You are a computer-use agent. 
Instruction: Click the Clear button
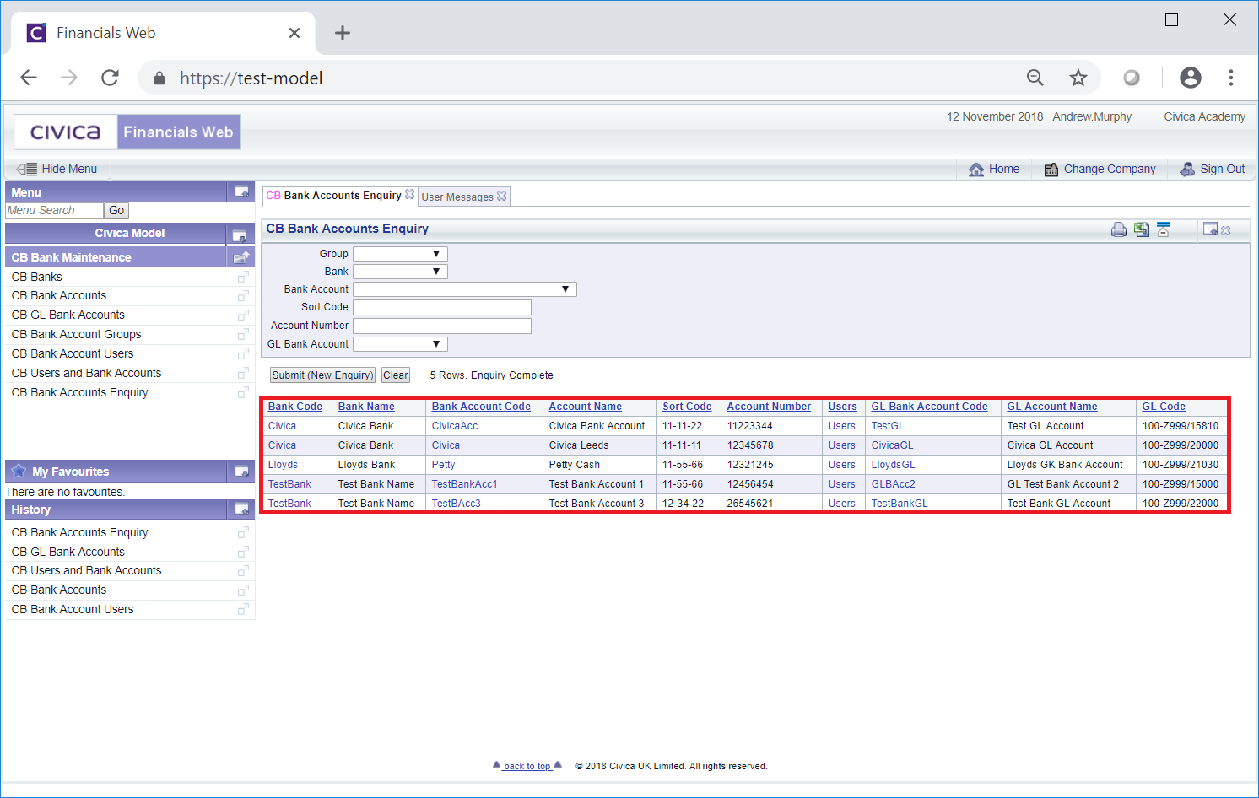click(x=396, y=375)
